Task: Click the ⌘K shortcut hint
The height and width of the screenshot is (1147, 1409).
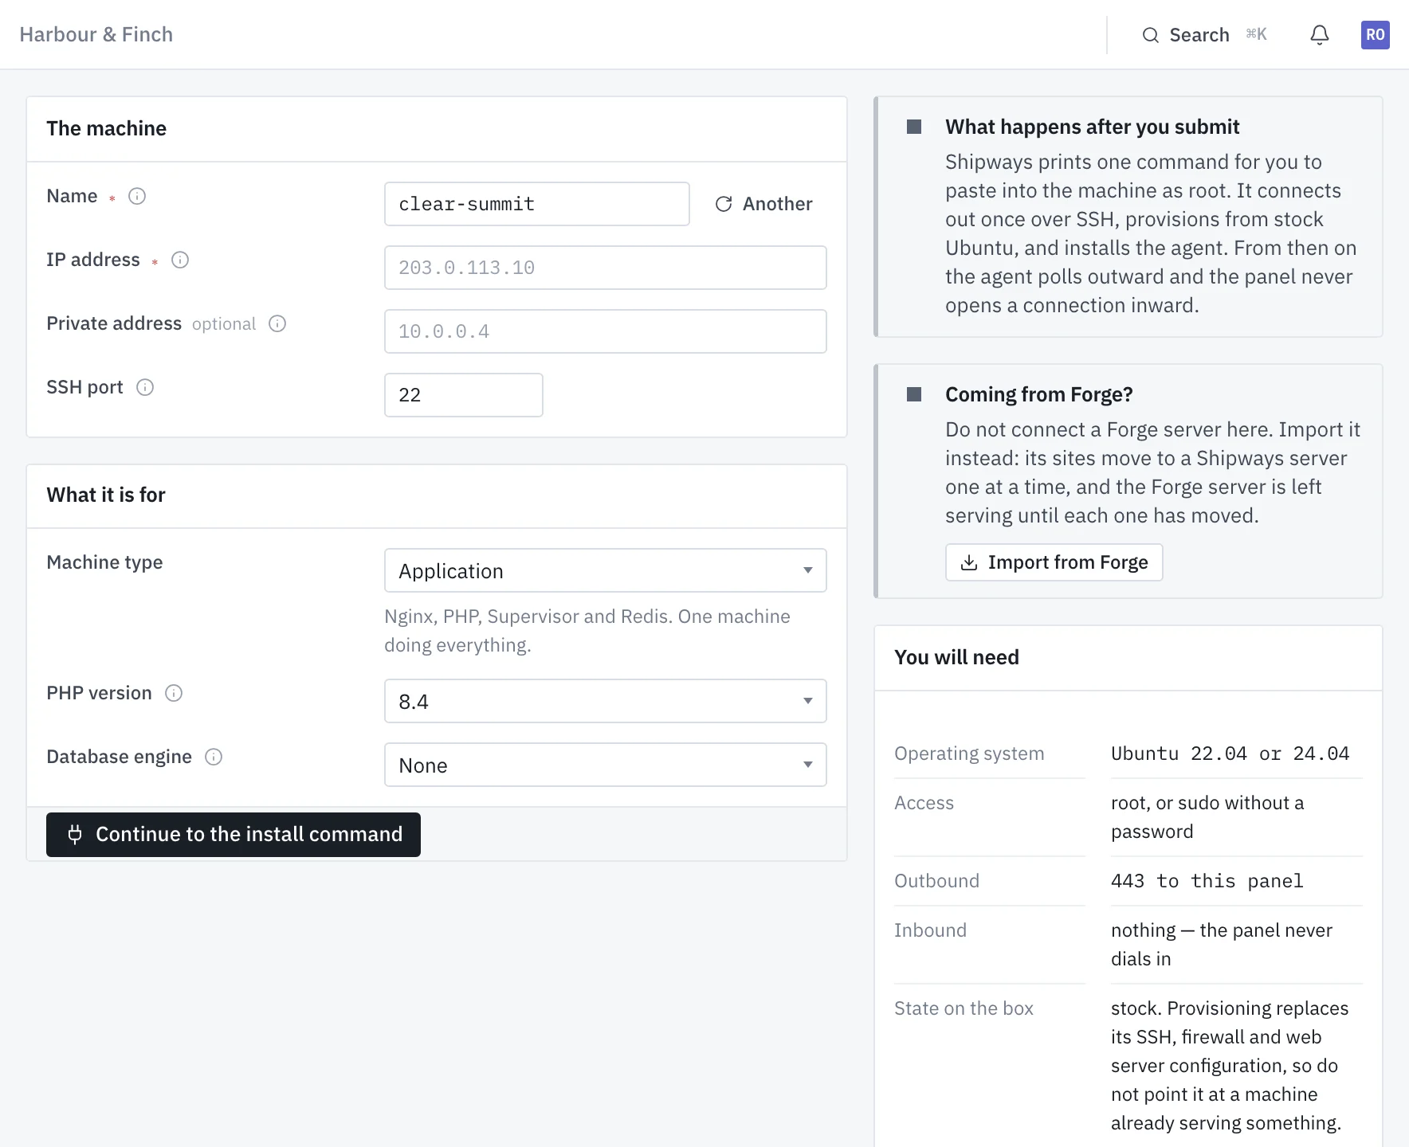Action: (x=1256, y=34)
